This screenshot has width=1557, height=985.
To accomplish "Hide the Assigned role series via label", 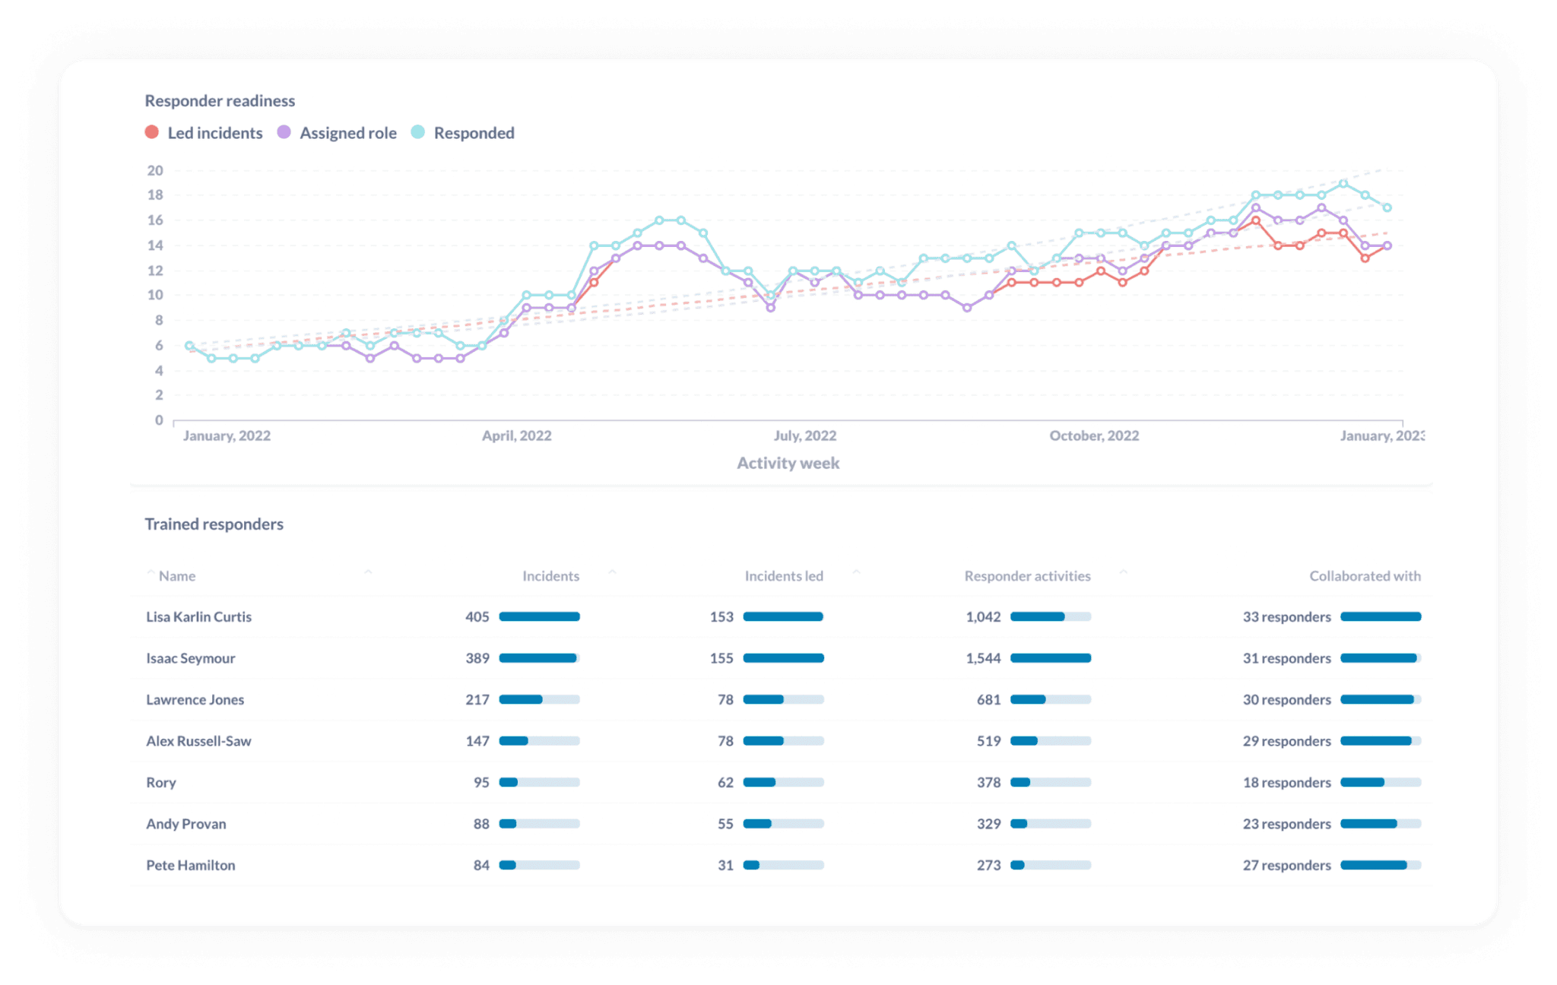I will 347,133.
